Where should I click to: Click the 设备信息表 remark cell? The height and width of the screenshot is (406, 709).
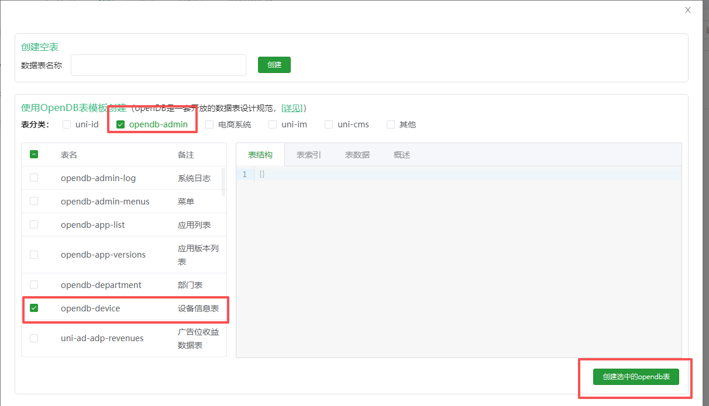pyautogui.click(x=198, y=308)
